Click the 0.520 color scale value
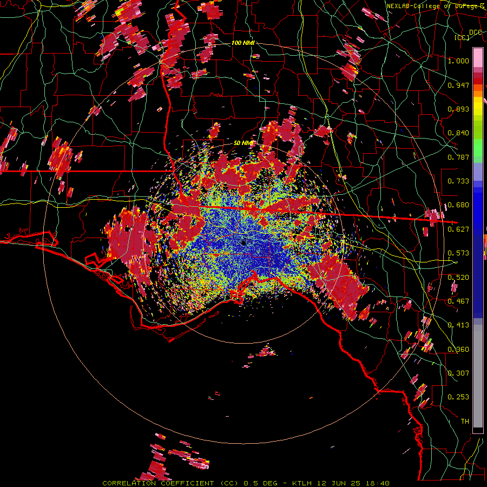The image size is (487, 487). click(x=458, y=278)
